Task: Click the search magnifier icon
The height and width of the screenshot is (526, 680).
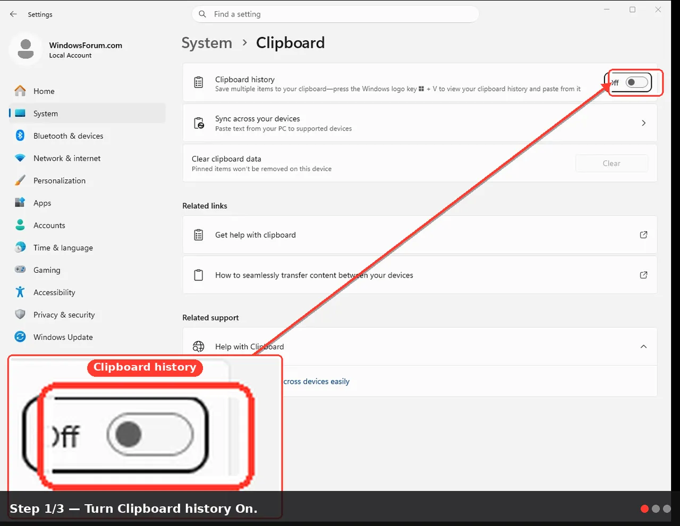Action: click(x=202, y=14)
